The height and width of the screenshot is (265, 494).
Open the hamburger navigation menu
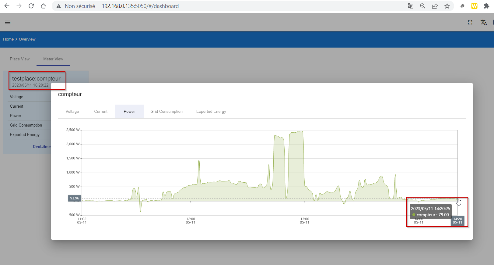pyautogui.click(x=8, y=22)
